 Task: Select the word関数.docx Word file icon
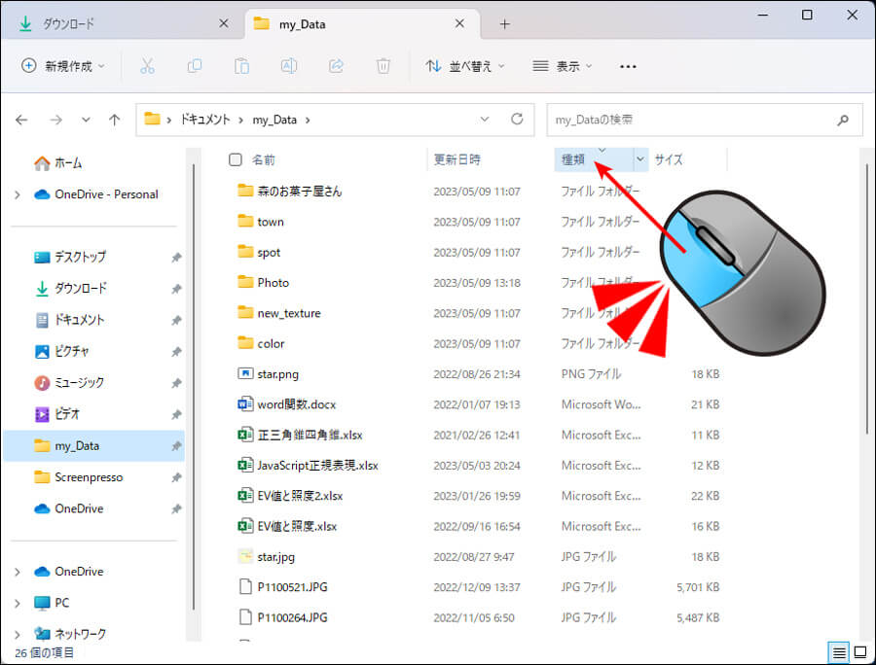(245, 403)
